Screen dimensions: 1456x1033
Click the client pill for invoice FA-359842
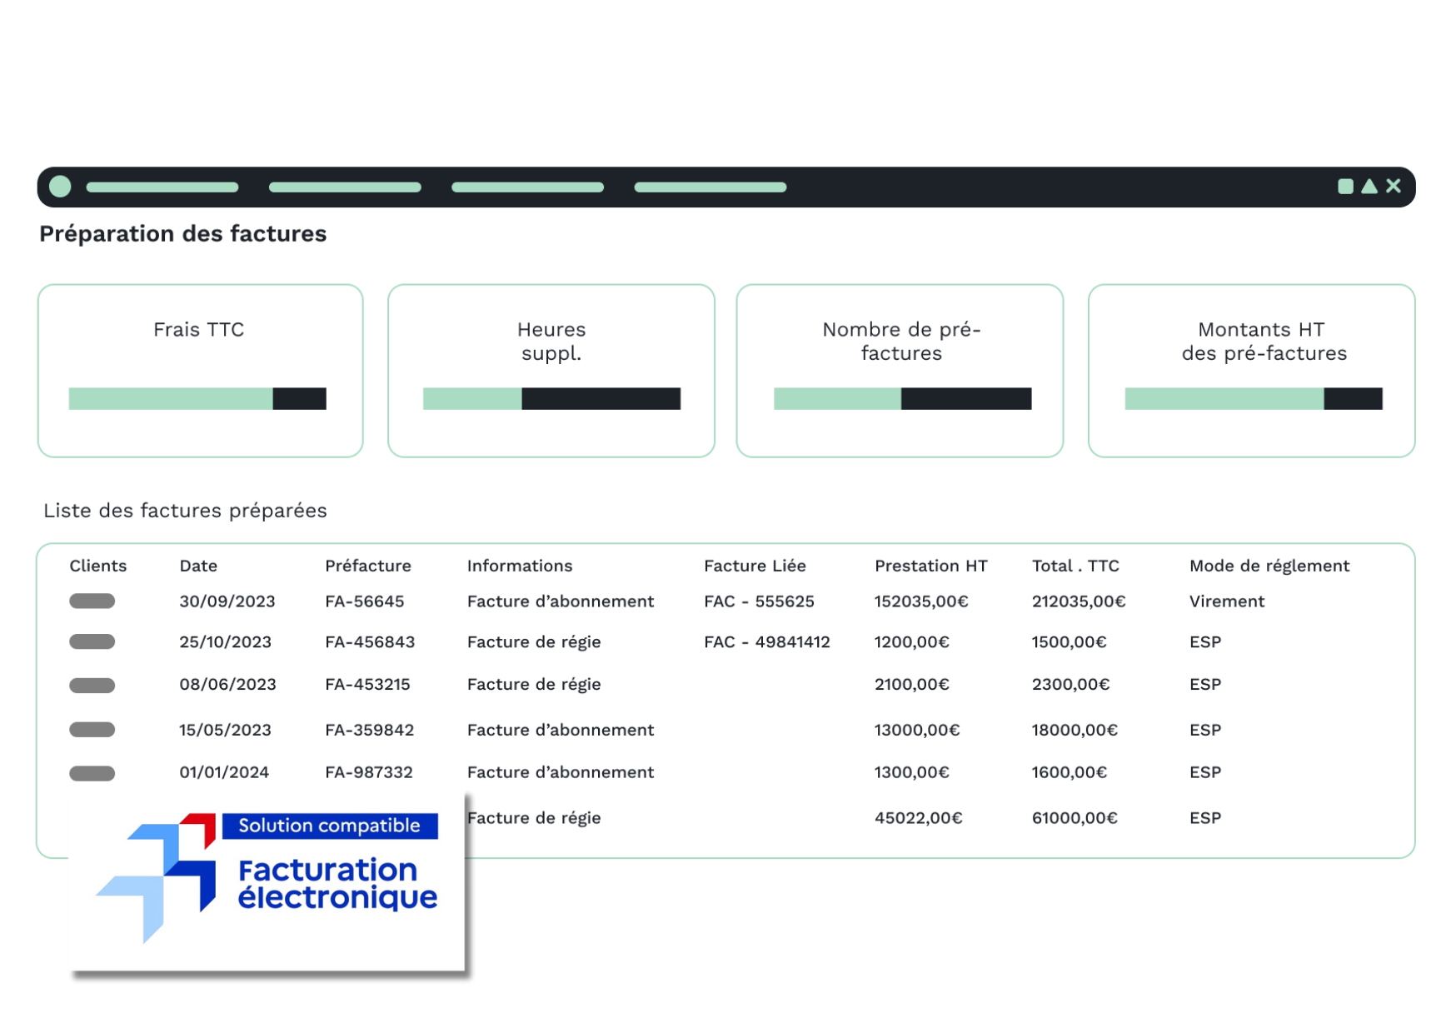pyautogui.click(x=92, y=730)
